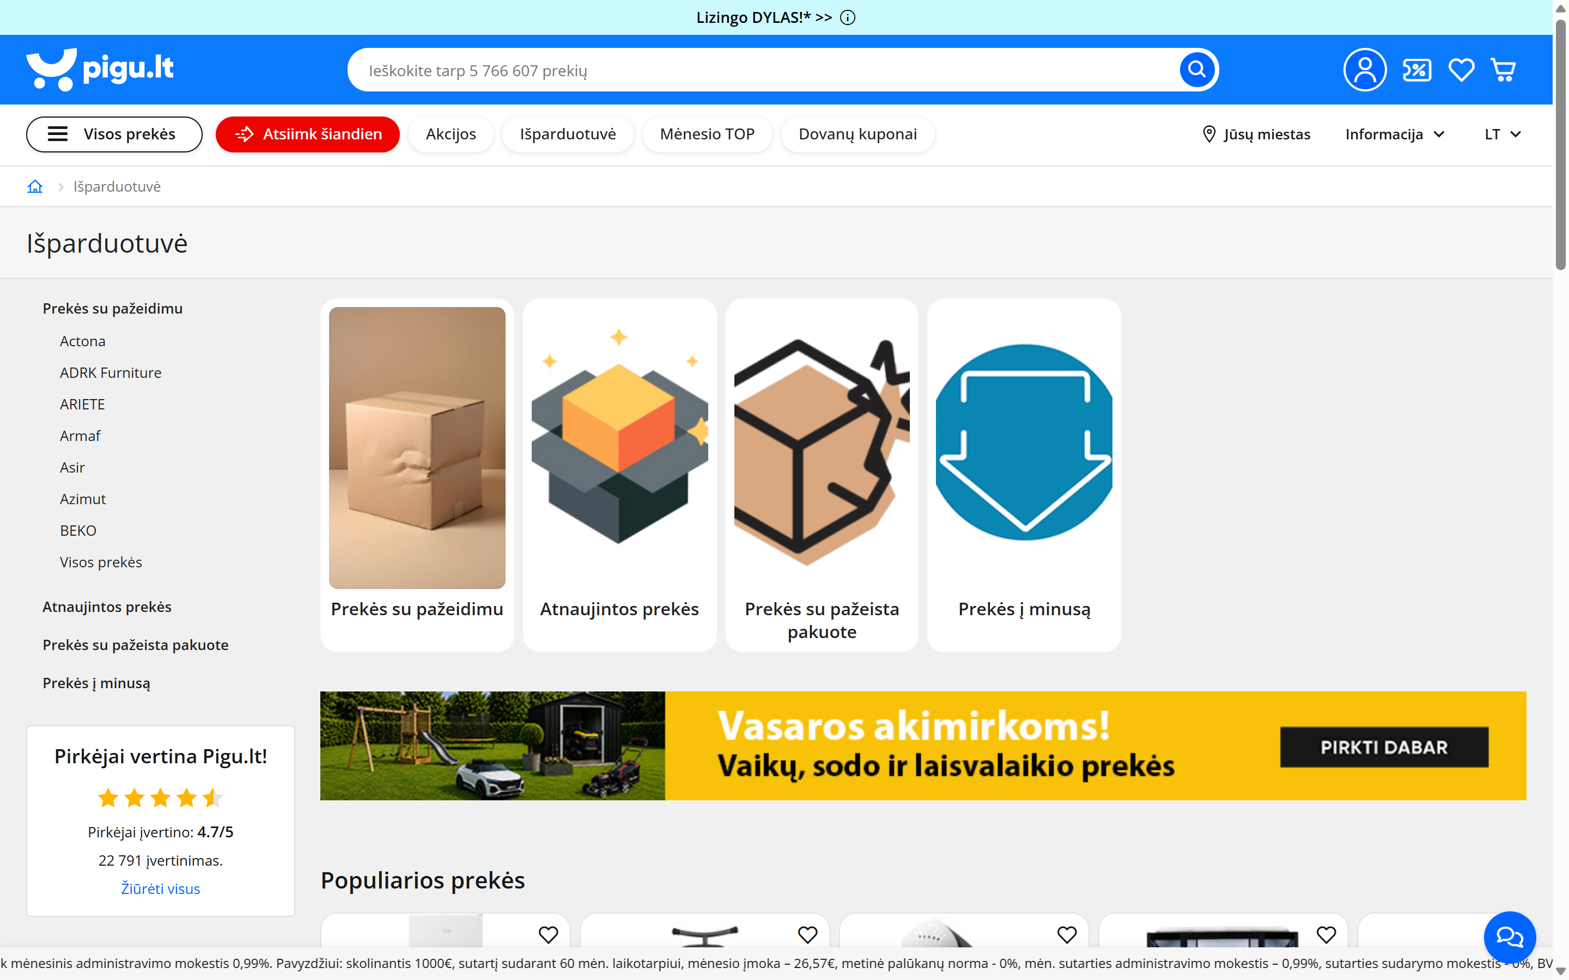Click the star rating in reviews box
The height and width of the screenshot is (980, 1569).
coord(160,798)
